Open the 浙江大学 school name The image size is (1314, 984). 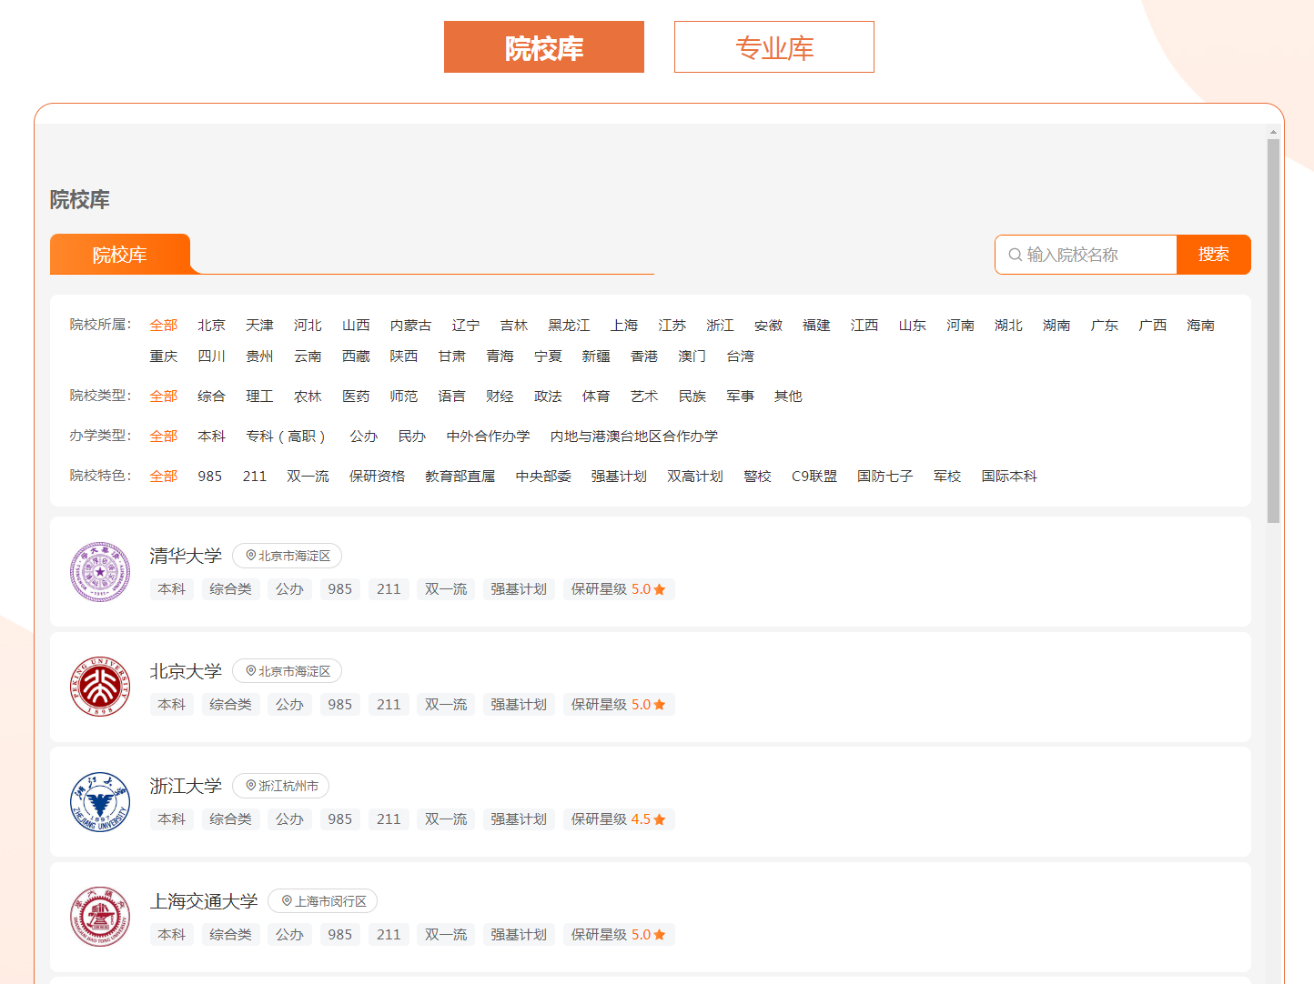point(186,786)
